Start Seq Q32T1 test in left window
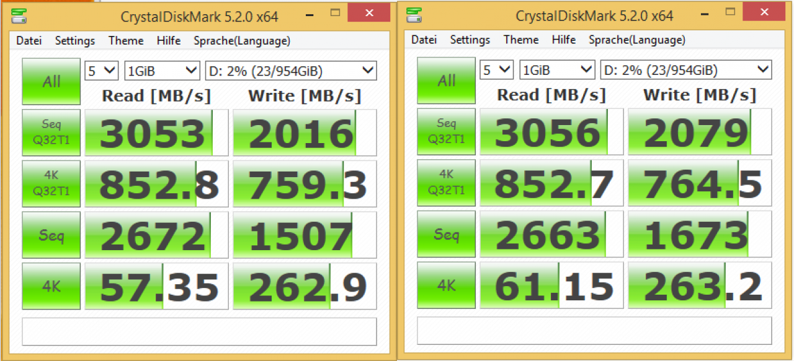This screenshot has height=361, width=794. (x=51, y=133)
